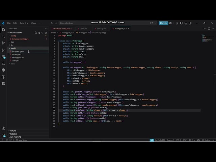This screenshot has height=162, width=216.
Task: Expand the OUTLINE section
Action: point(13,131)
